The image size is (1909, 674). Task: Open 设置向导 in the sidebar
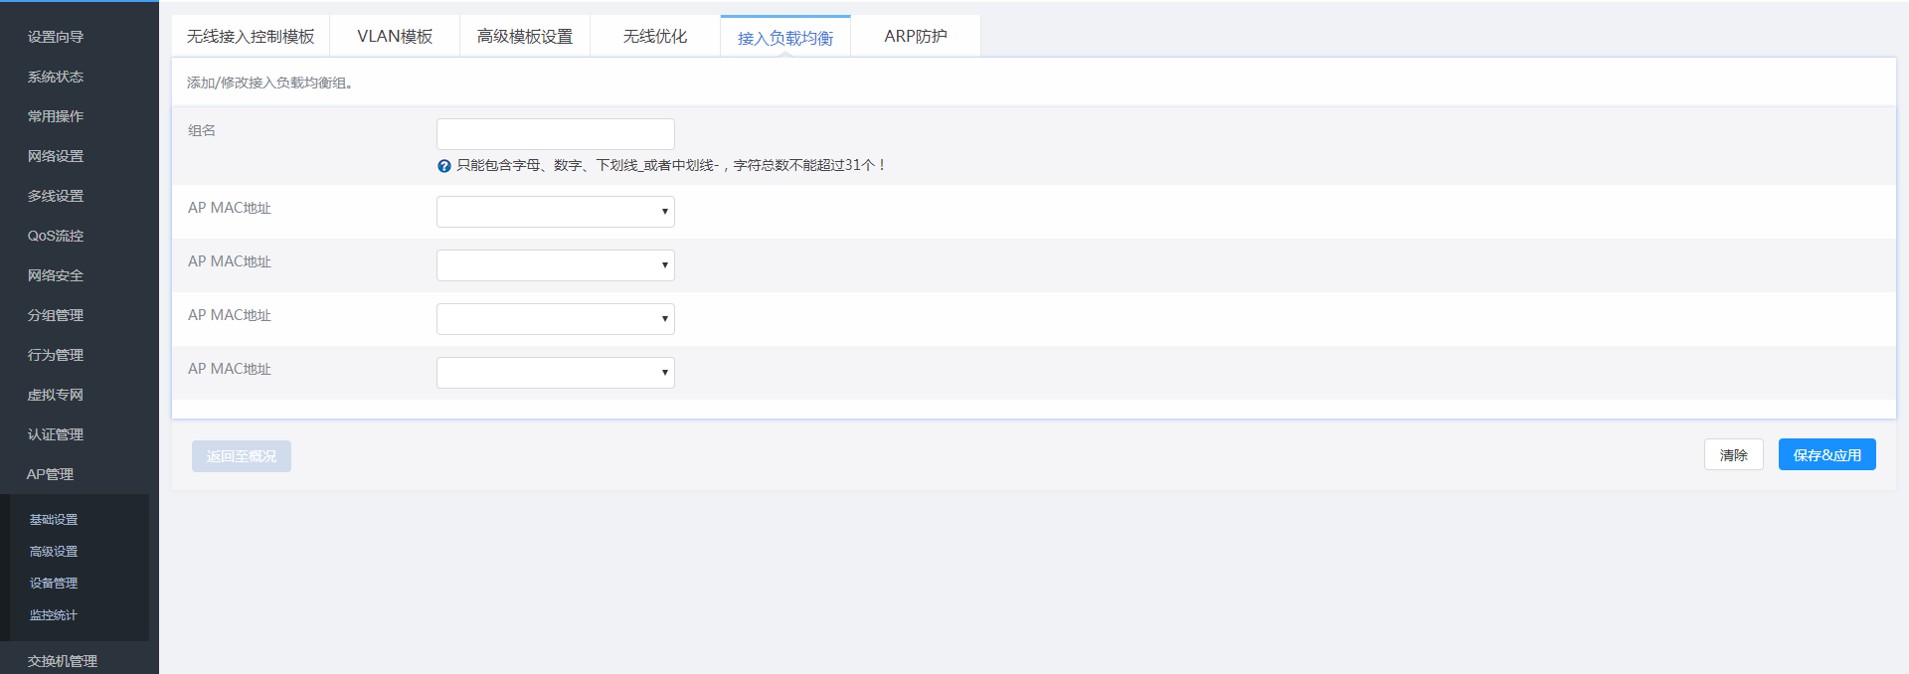pos(56,37)
